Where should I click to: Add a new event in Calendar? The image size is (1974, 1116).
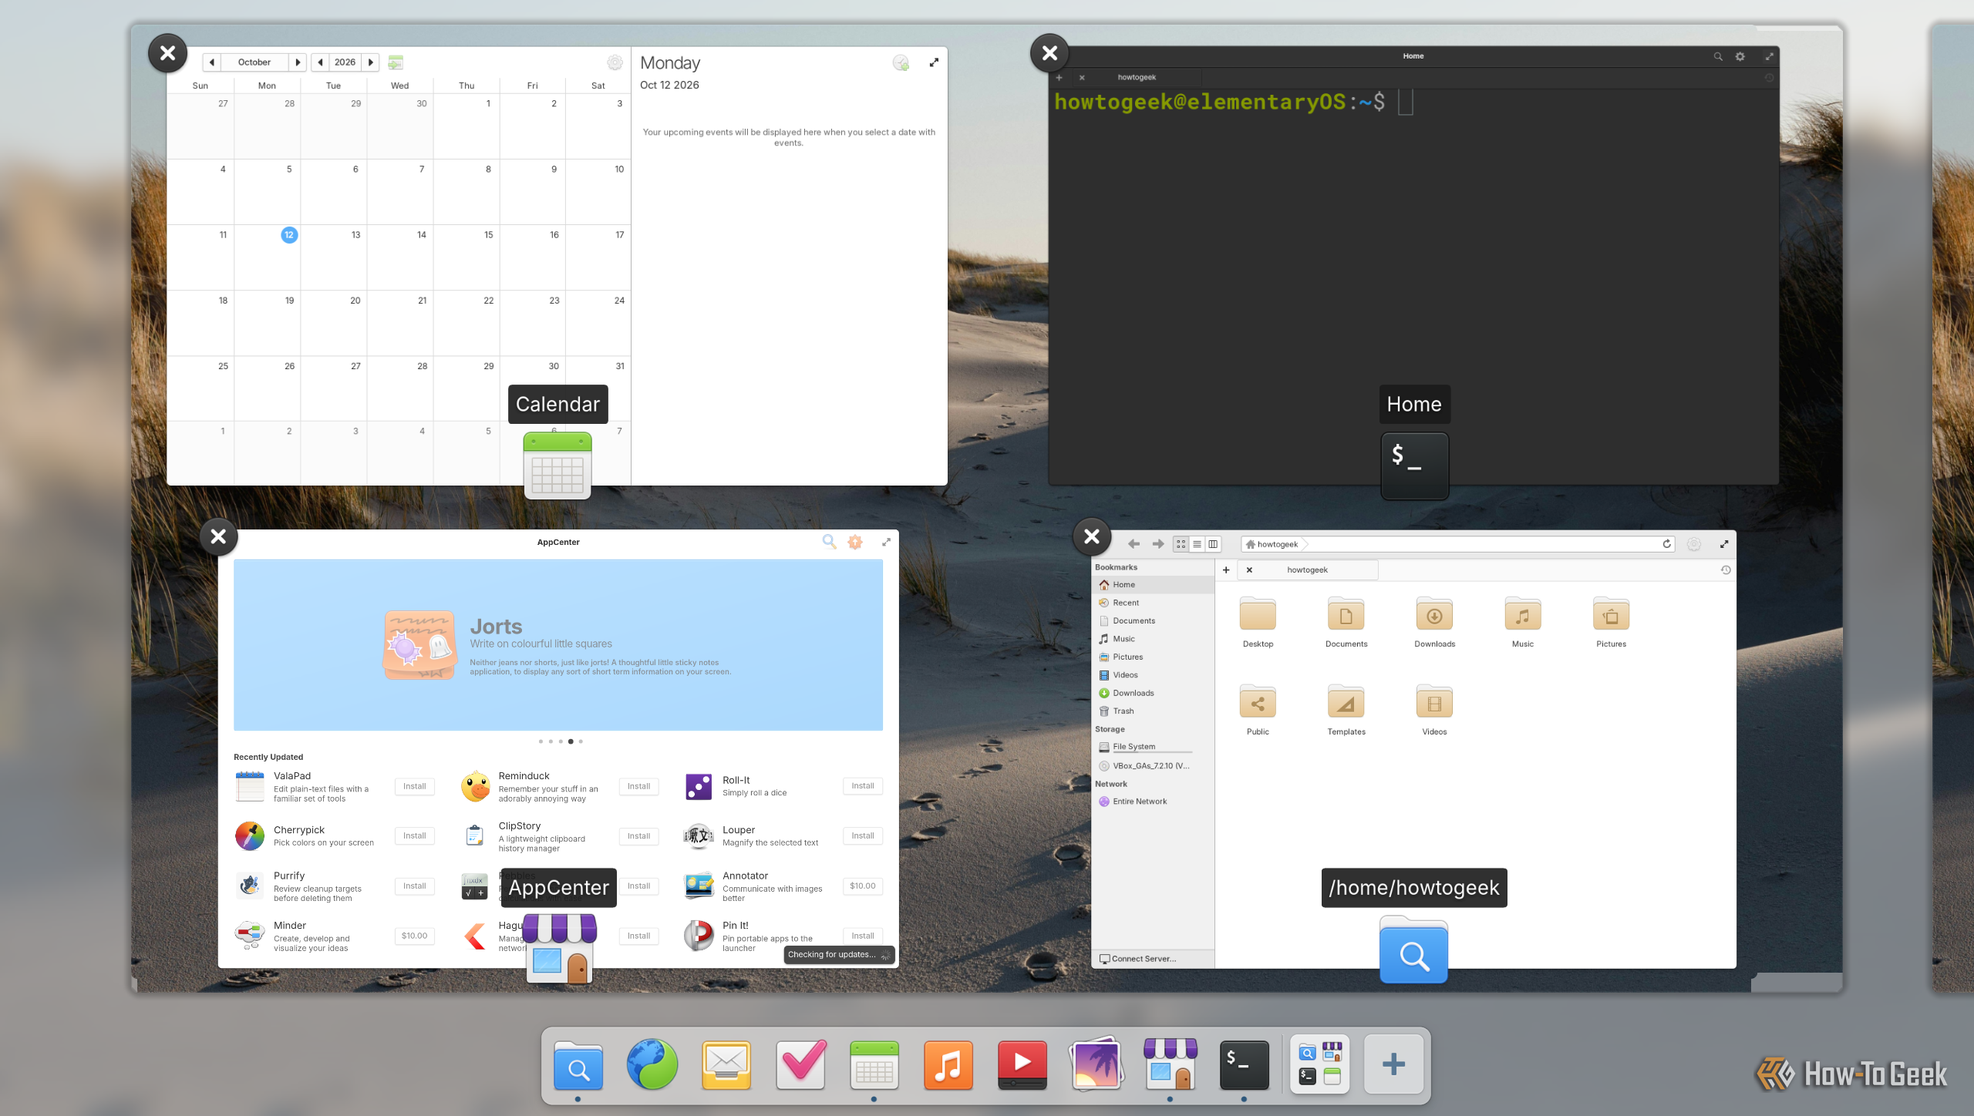(901, 62)
